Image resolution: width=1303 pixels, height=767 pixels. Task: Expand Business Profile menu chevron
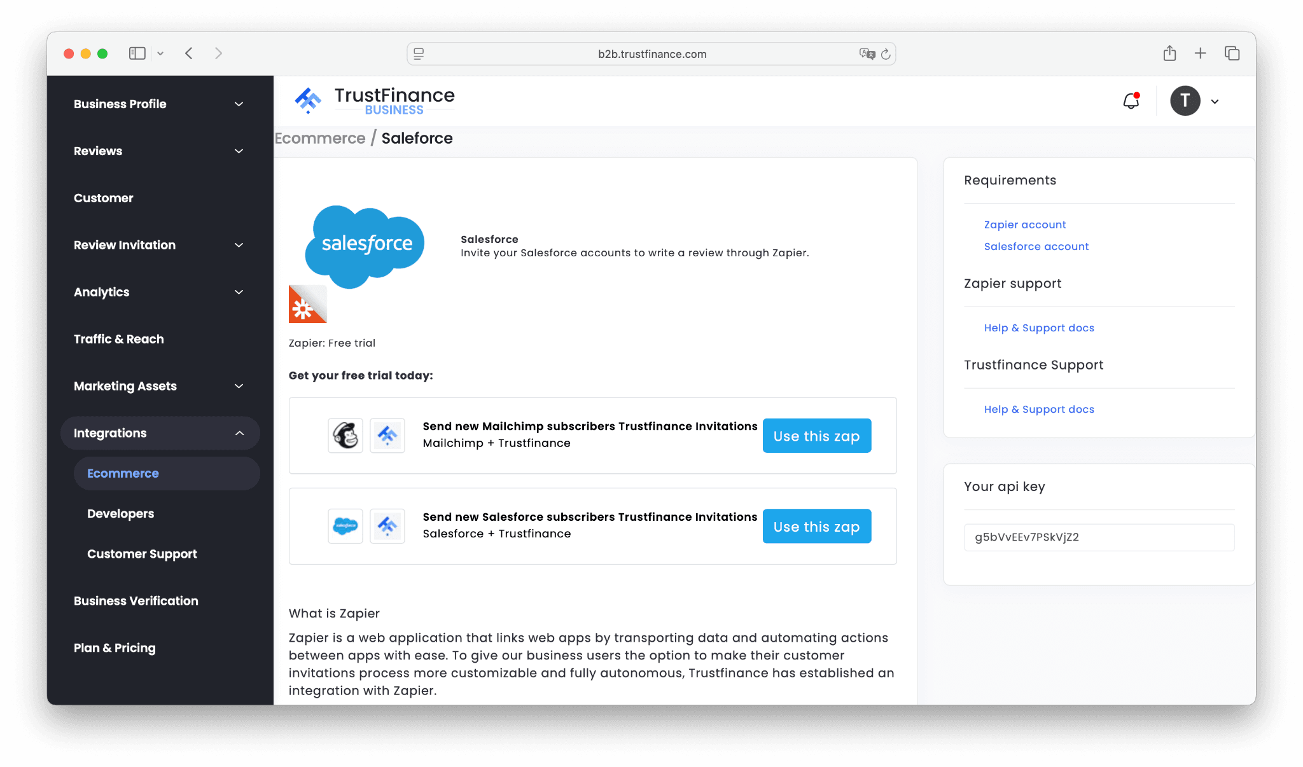239,104
